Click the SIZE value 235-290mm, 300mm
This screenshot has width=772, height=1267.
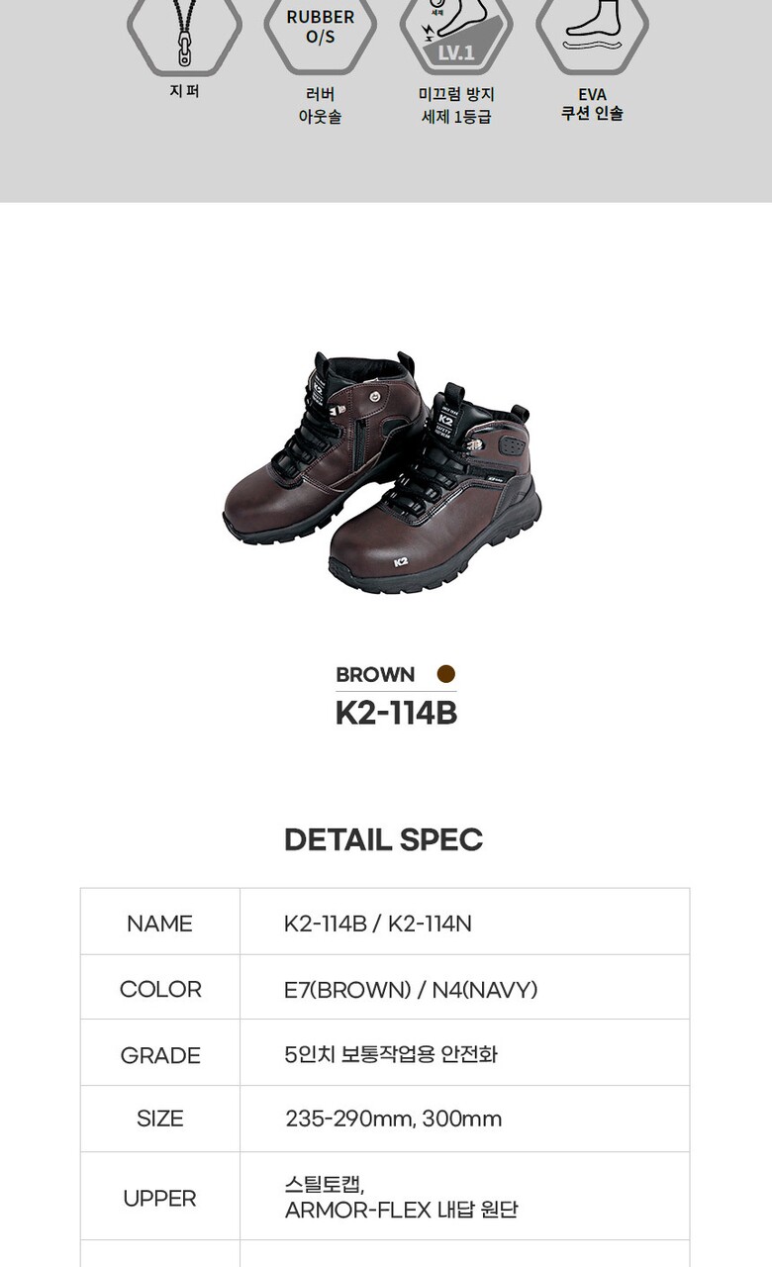click(394, 1119)
